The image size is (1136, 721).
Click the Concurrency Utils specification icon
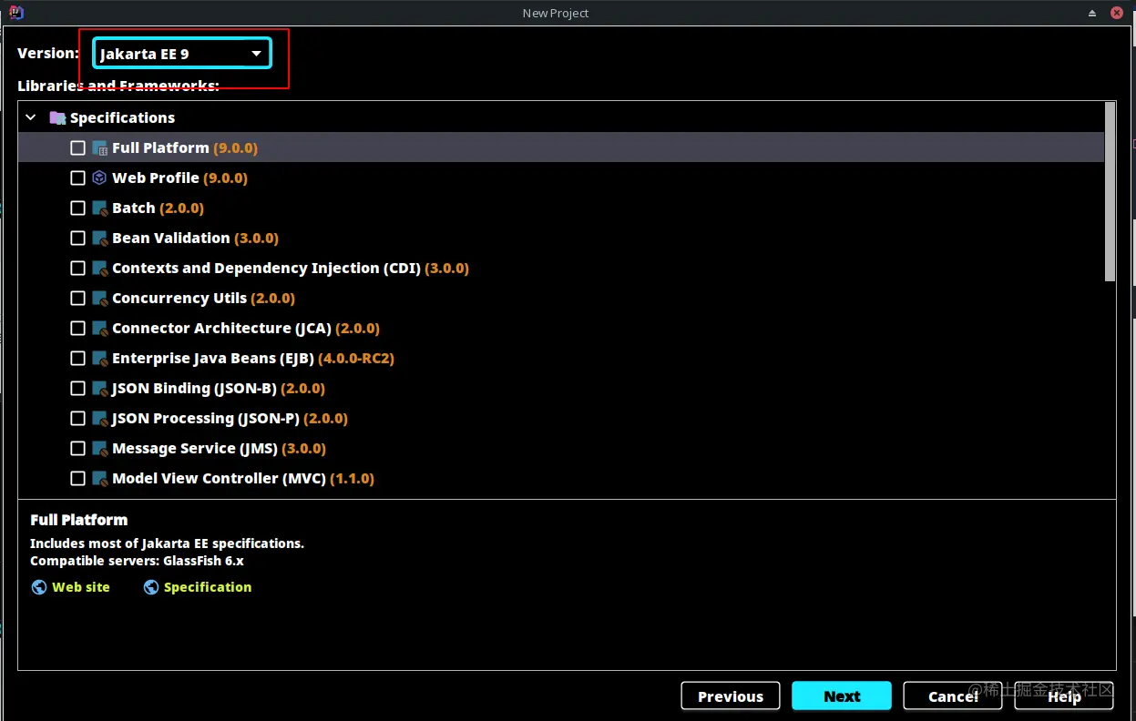(100, 298)
